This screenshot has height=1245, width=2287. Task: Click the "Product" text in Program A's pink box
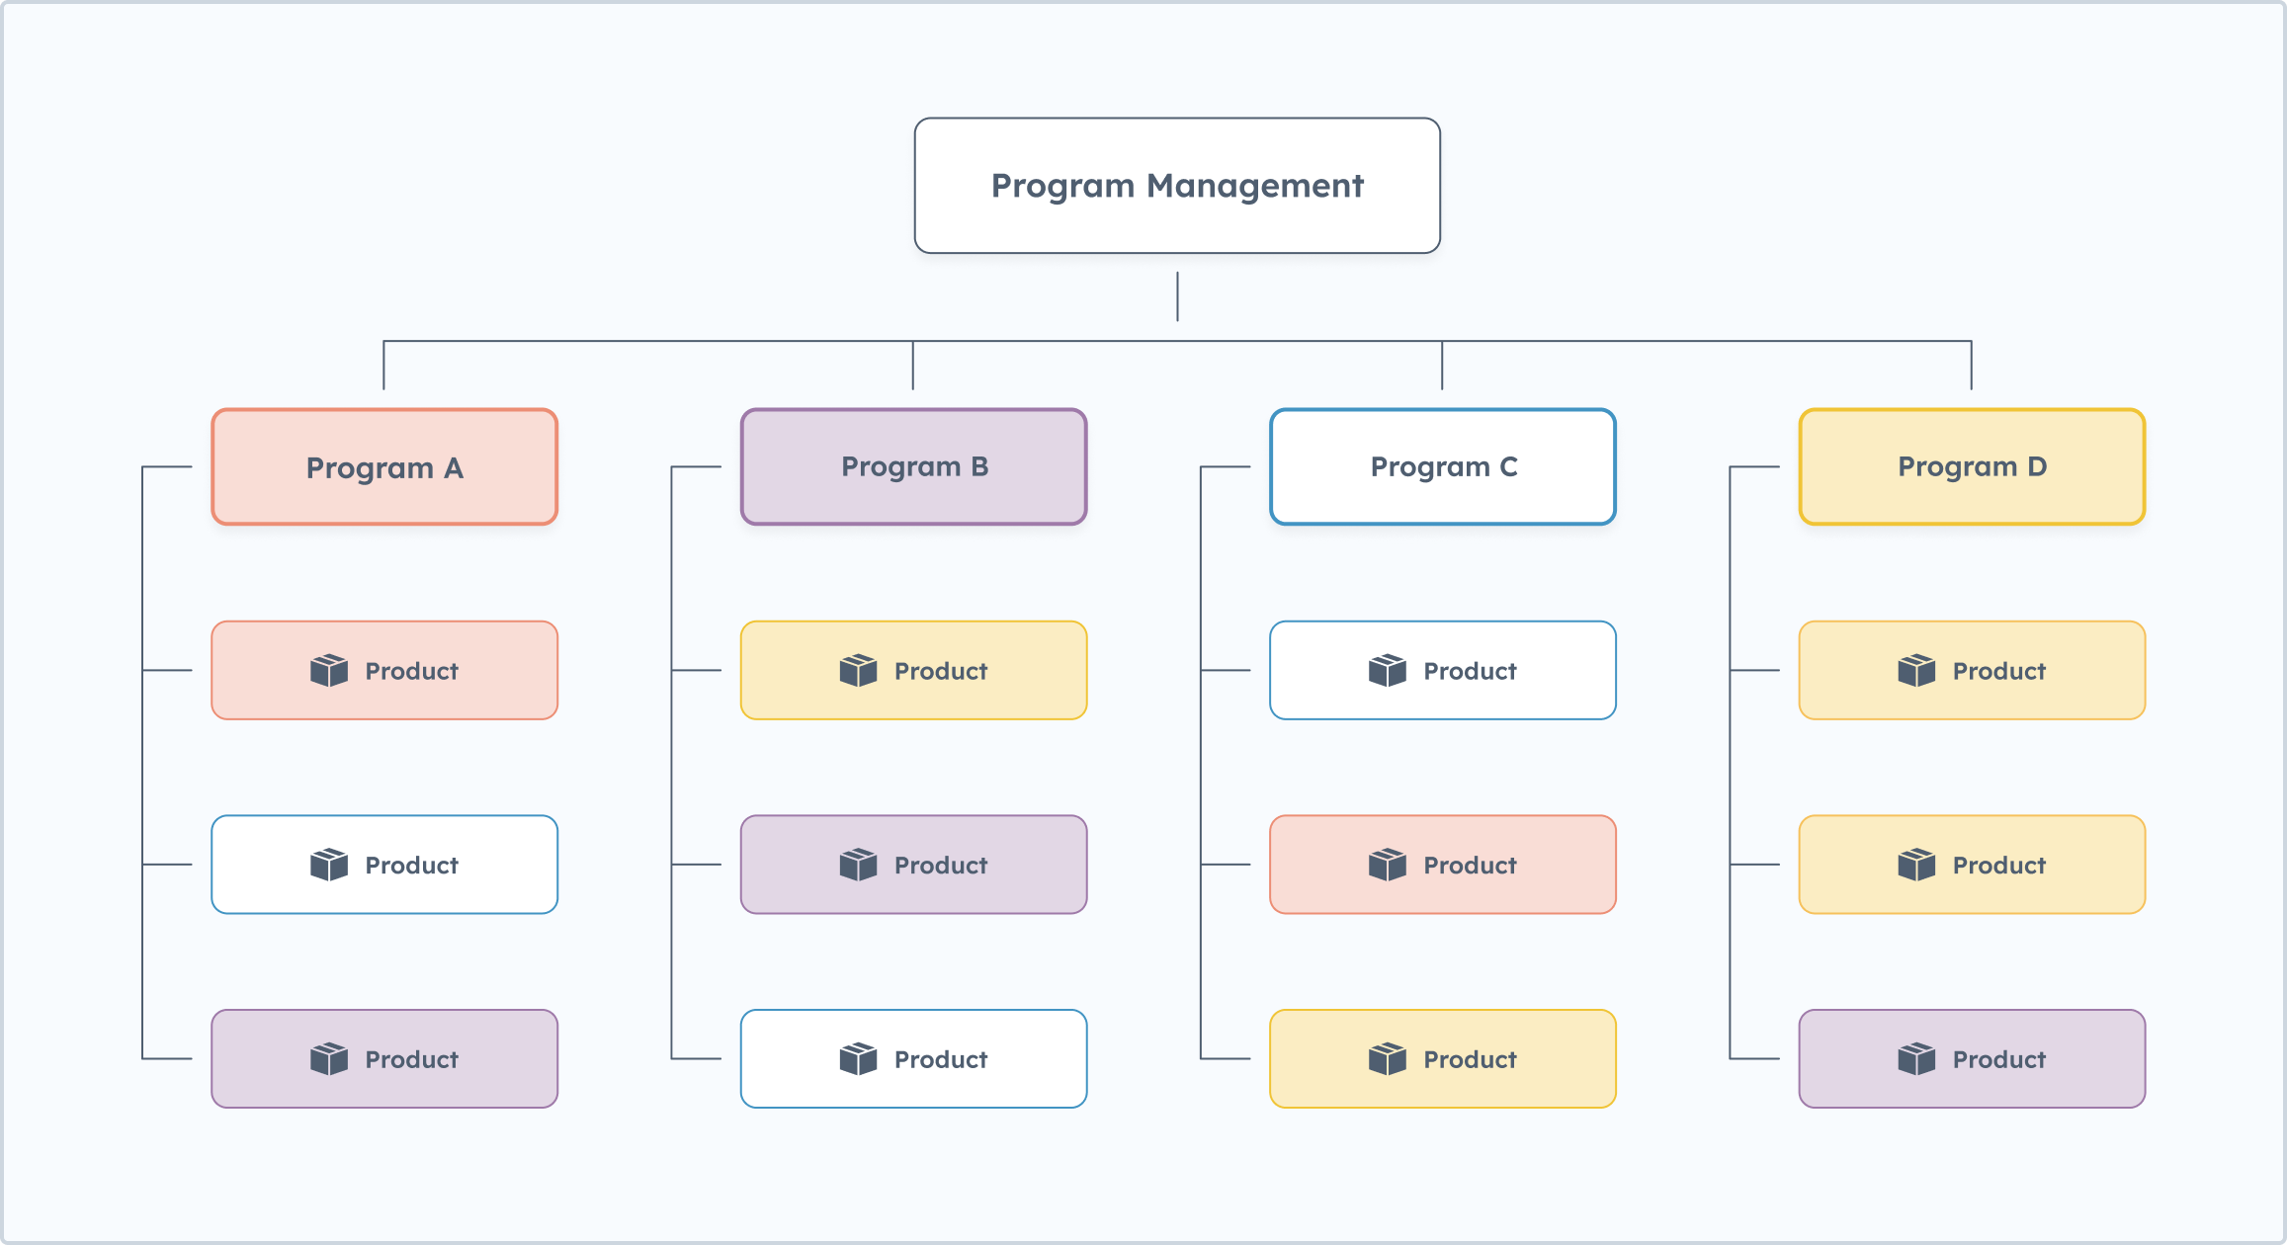[x=411, y=672]
